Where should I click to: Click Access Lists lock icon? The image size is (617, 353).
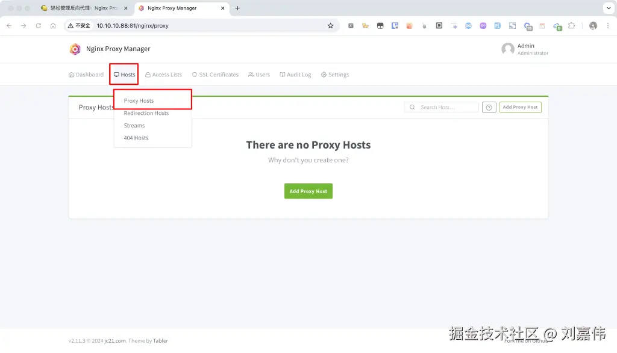click(148, 75)
